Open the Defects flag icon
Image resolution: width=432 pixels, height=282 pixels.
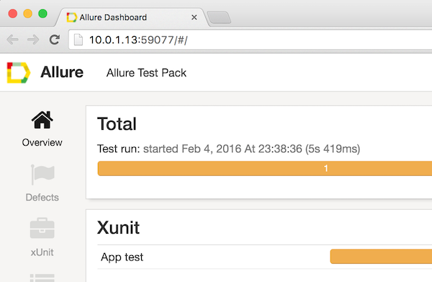point(42,175)
